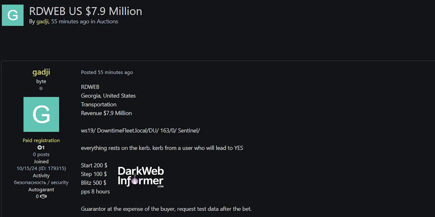Click the grey offline status dot under byte
The image size is (435, 217).
tap(41, 89)
